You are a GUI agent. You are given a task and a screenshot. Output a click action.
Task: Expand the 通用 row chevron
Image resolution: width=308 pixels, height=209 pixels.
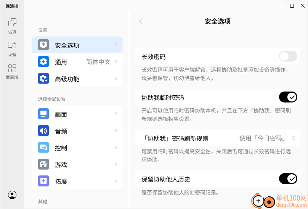116,62
